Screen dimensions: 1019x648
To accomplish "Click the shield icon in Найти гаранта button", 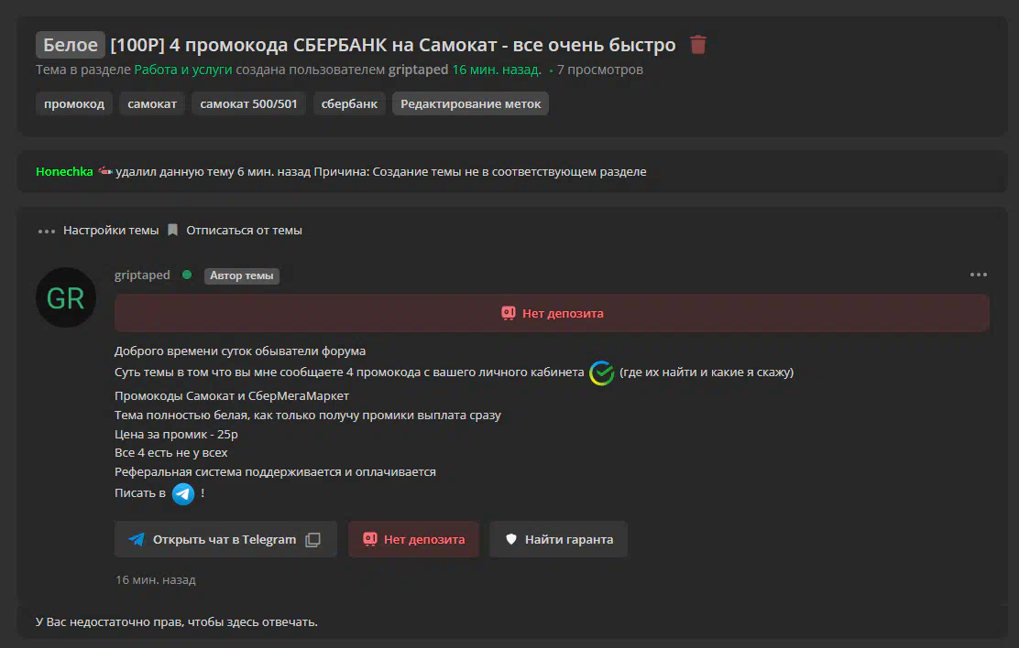I will point(511,539).
